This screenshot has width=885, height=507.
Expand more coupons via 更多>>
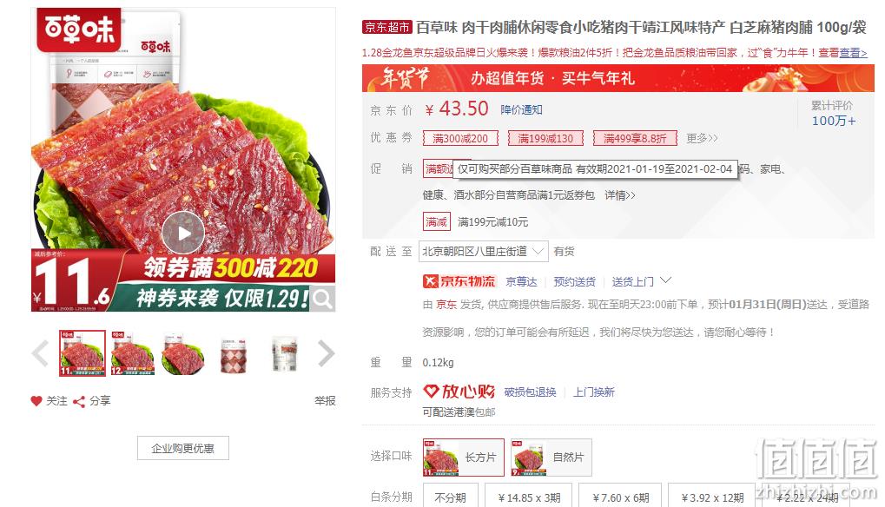click(x=702, y=138)
